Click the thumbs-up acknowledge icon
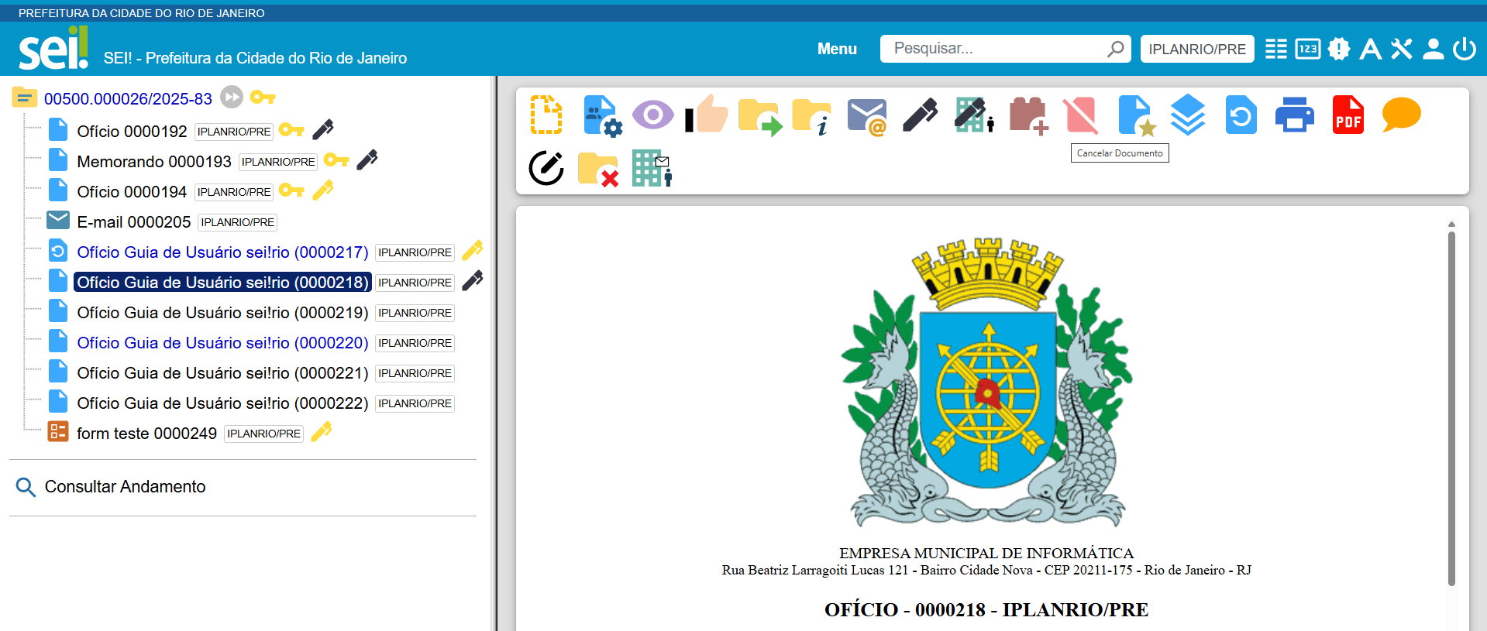1487x631 pixels. pos(707,115)
